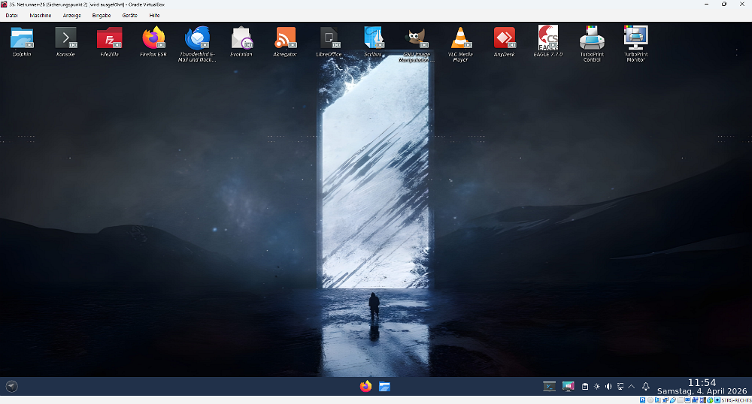Viewport: 752px width, 404px height.
Task: Open the Akregator feed reader icon
Action: pos(285,38)
